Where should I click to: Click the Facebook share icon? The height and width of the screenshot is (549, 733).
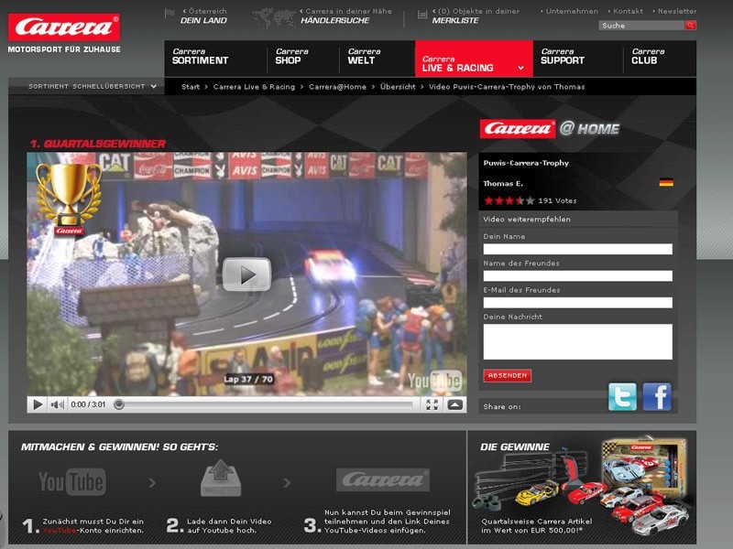point(657,396)
